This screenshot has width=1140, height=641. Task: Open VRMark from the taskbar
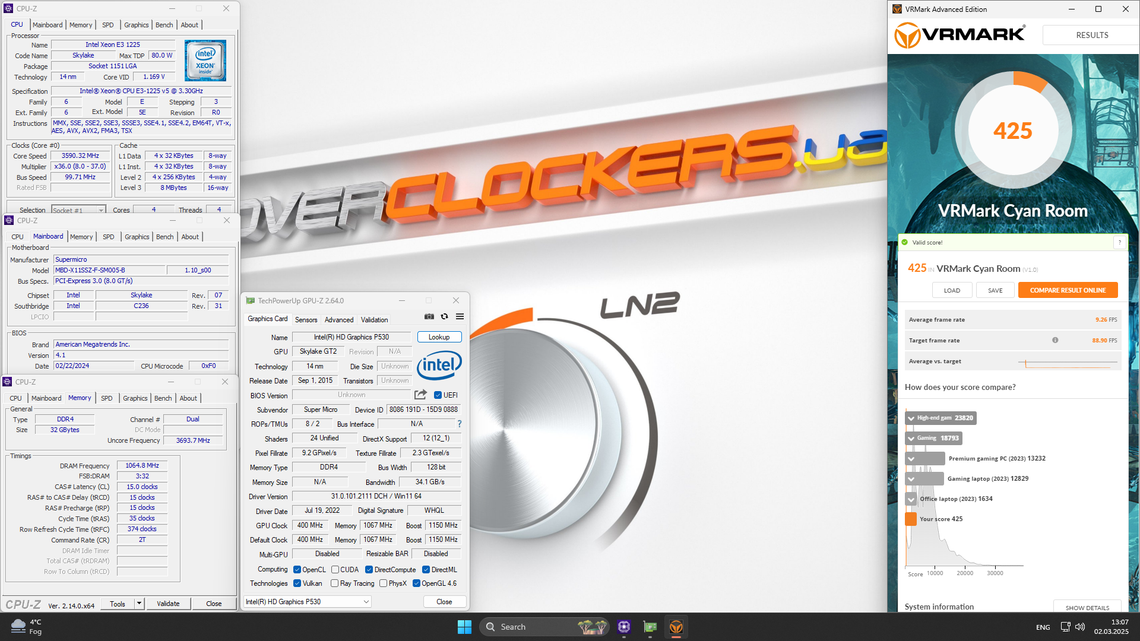click(676, 627)
